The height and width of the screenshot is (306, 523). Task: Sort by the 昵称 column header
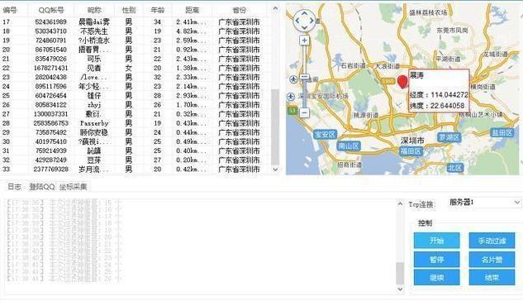coord(94,10)
